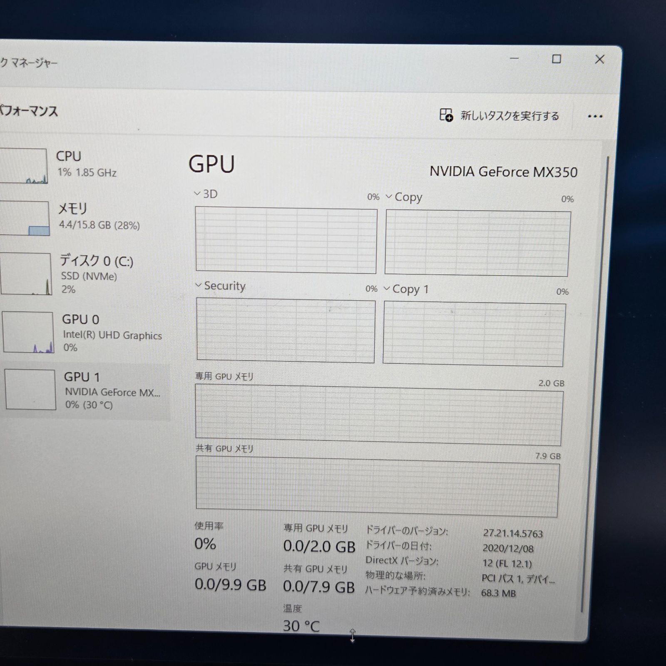Image resolution: width=666 pixels, height=666 pixels.
Task: Click the CPU usage mini graph thumbnail
Action: tap(23, 166)
